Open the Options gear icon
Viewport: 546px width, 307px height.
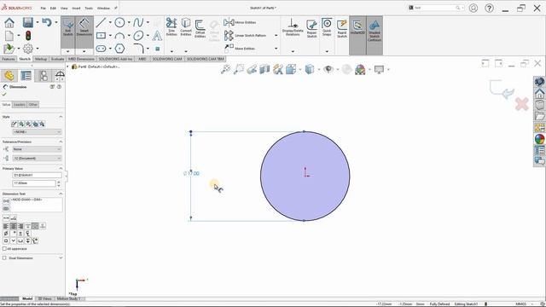(x=28, y=49)
